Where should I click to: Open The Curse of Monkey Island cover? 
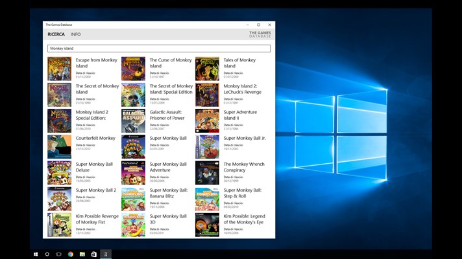[133, 69]
